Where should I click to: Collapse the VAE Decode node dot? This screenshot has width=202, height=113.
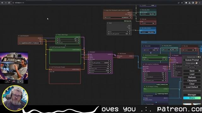click(x=118, y=54)
